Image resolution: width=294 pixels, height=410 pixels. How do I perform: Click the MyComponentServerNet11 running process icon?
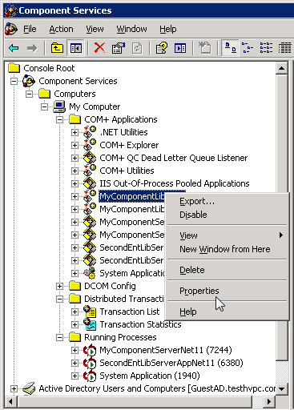tap(90, 350)
